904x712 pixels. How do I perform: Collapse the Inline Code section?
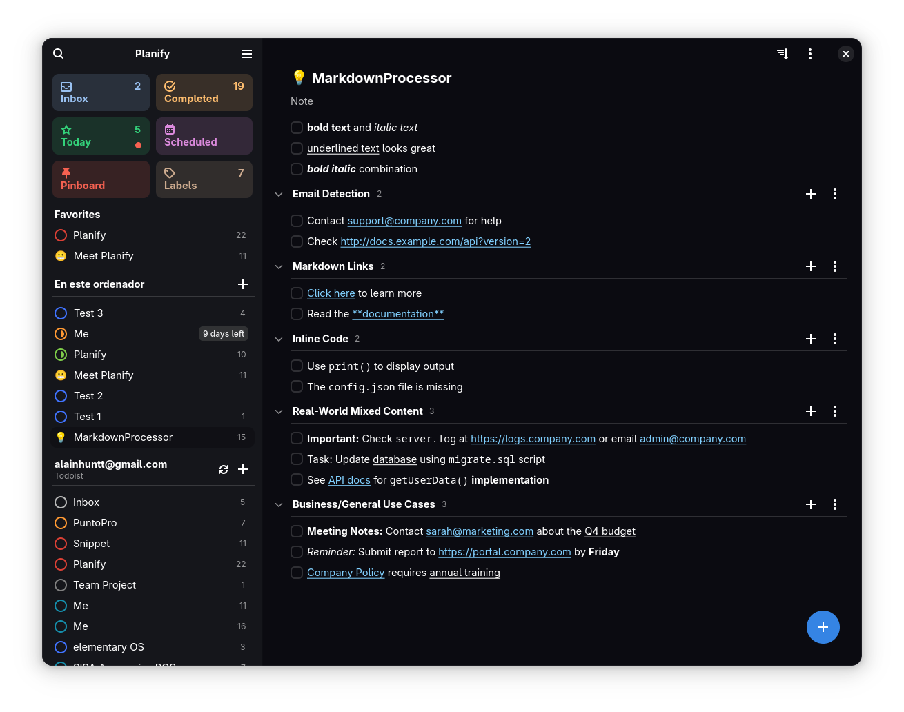pyautogui.click(x=279, y=339)
